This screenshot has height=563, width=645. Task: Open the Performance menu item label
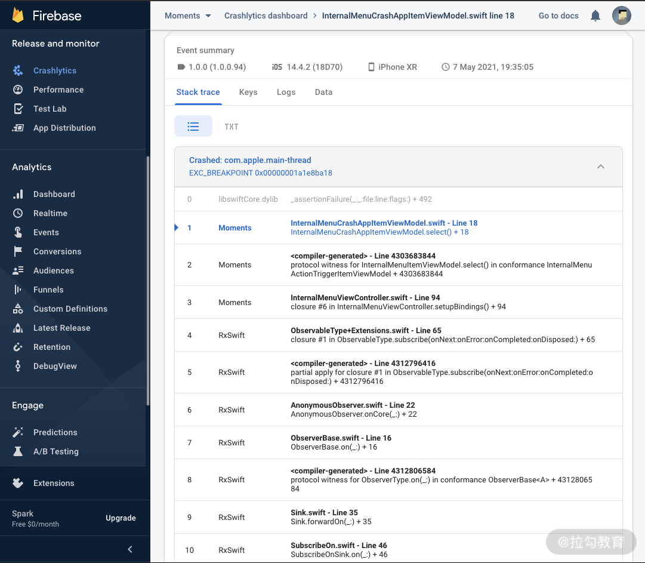58,90
